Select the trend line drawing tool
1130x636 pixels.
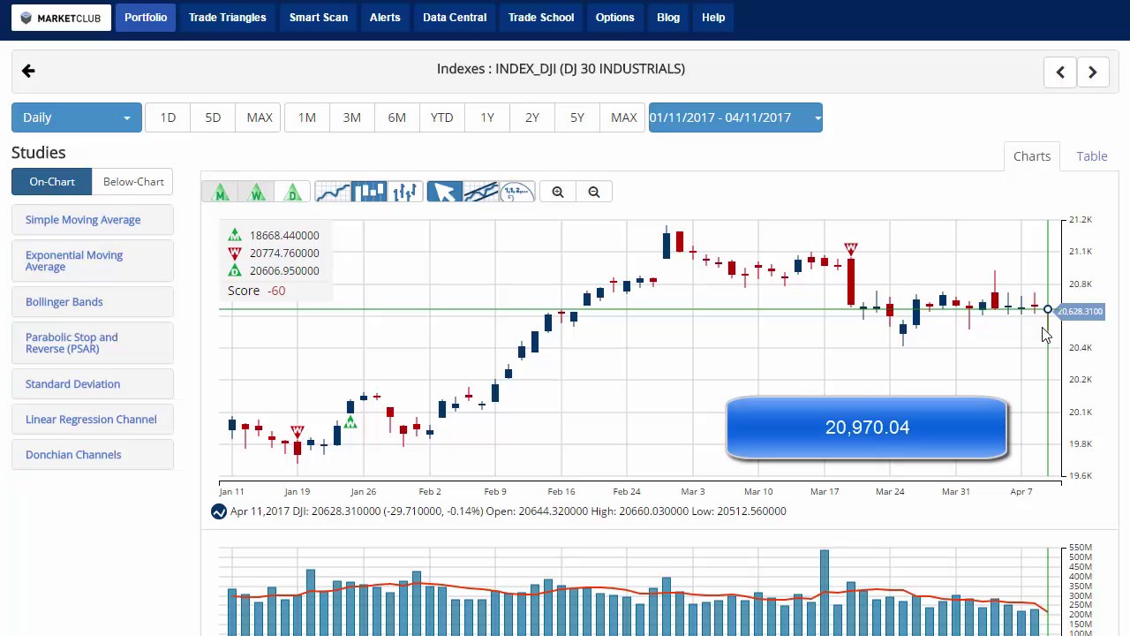tap(481, 192)
